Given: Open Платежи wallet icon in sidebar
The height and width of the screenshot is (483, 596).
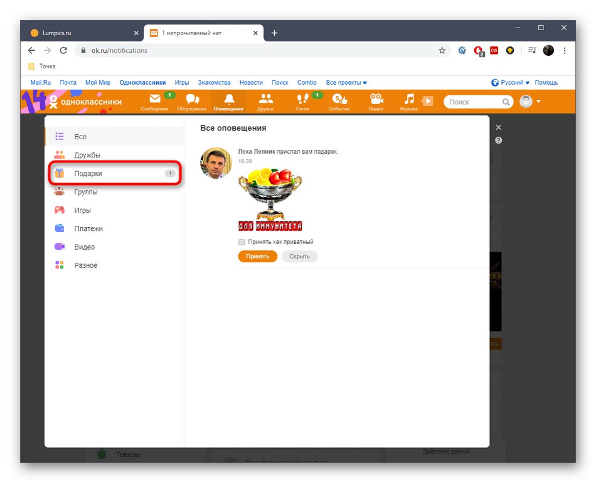Looking at the screenshot, I should 60,228.
